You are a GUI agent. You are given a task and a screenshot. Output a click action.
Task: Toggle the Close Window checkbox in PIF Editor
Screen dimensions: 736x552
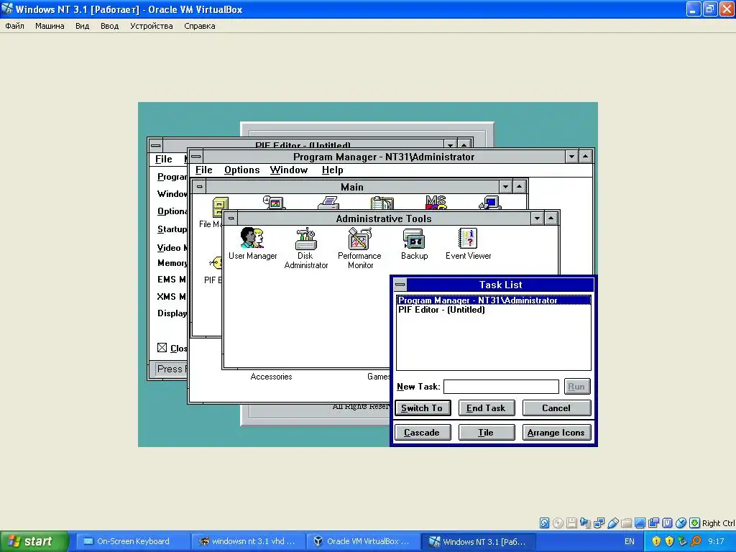pos(162,348)
